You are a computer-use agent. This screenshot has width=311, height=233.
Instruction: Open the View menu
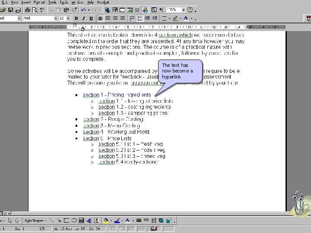click(x=15, y=3)
